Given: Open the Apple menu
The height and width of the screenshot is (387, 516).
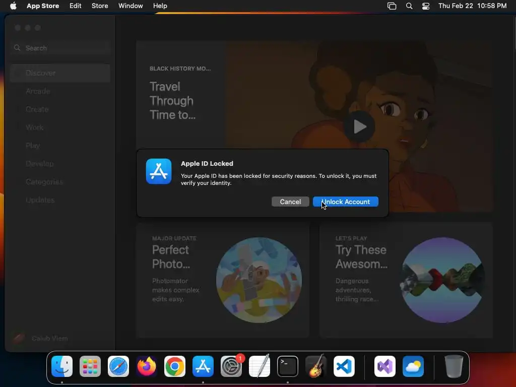Looking at the screenshot, I should point(13,6).
